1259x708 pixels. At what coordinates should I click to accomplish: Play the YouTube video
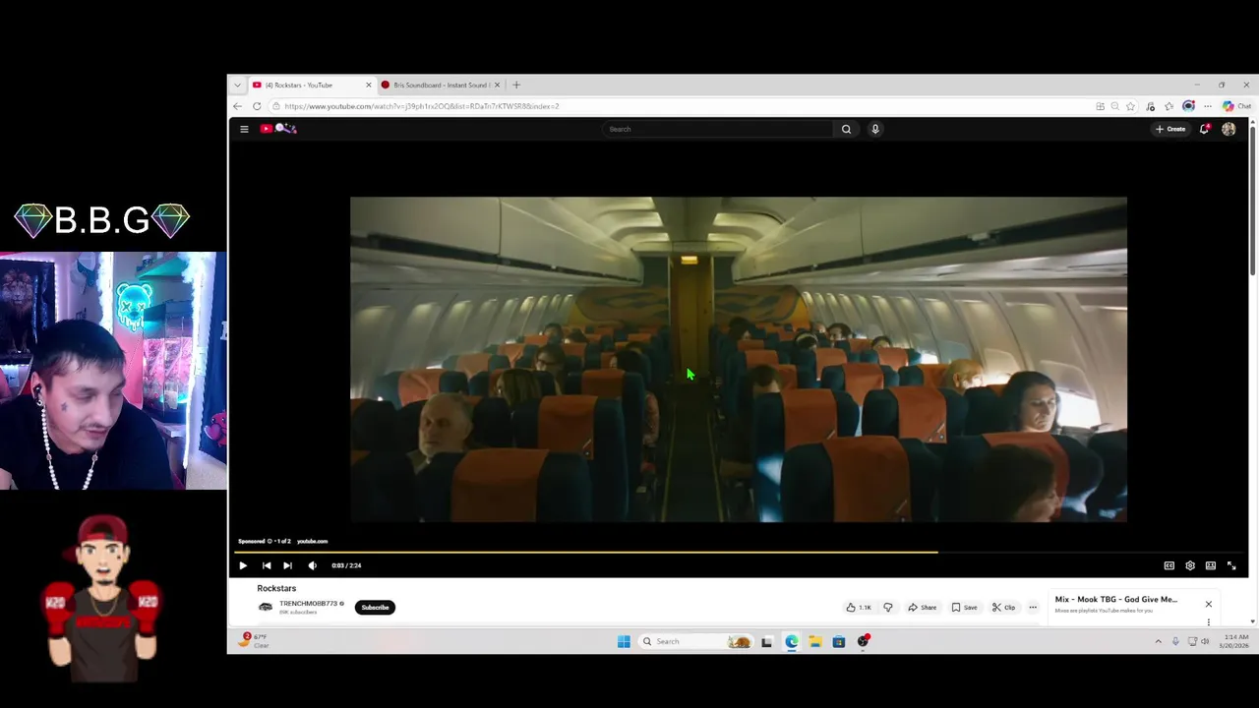tap(243, 565)
